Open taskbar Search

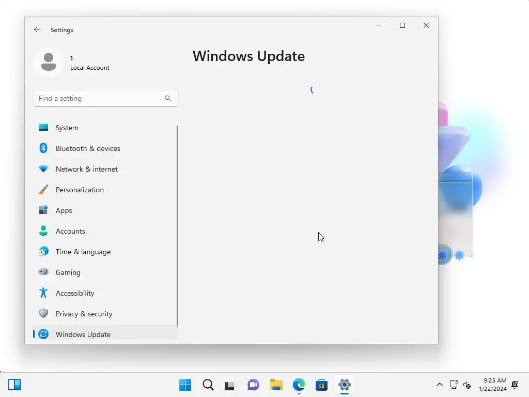(x=208, y=385)
